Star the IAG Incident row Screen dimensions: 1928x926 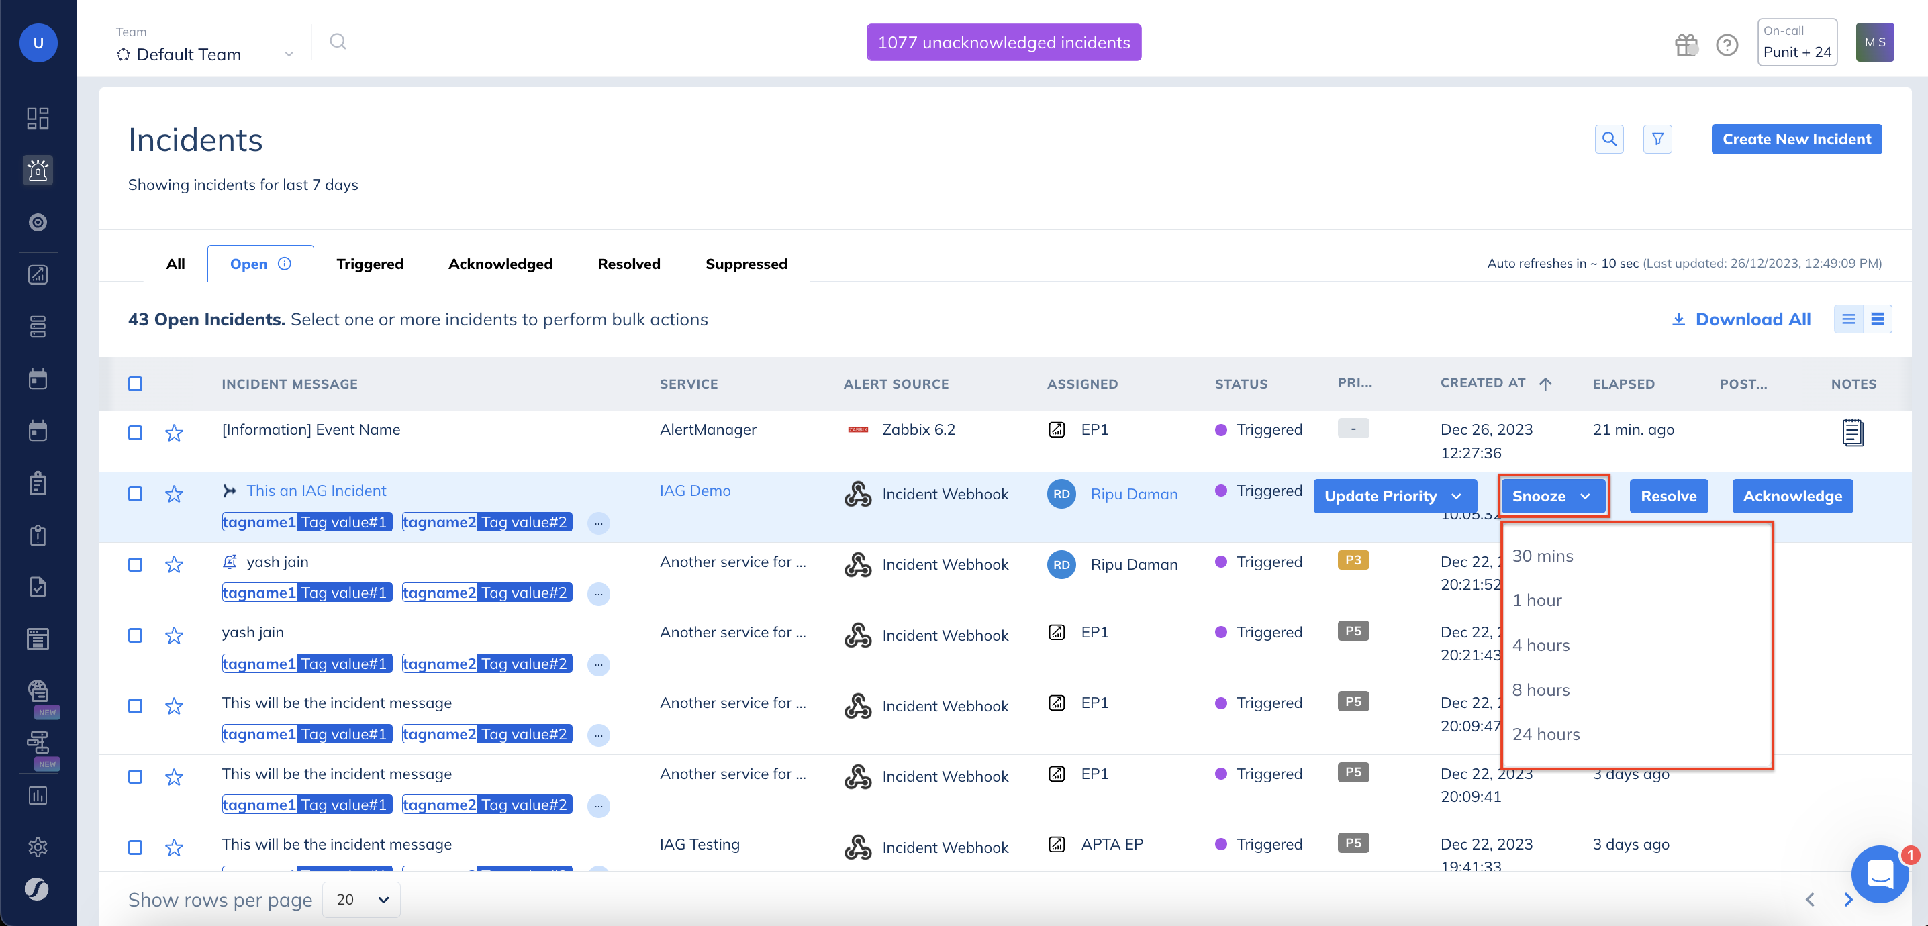pos(174,495)
